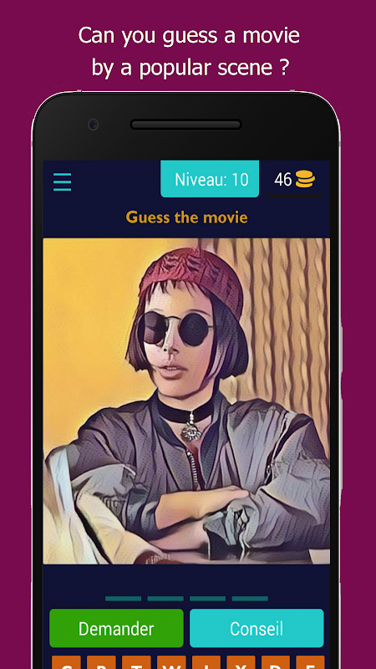The image size is (376, 669).
Task: Pick the leftmost orange letter tile
Action: [x=66, y=662]
